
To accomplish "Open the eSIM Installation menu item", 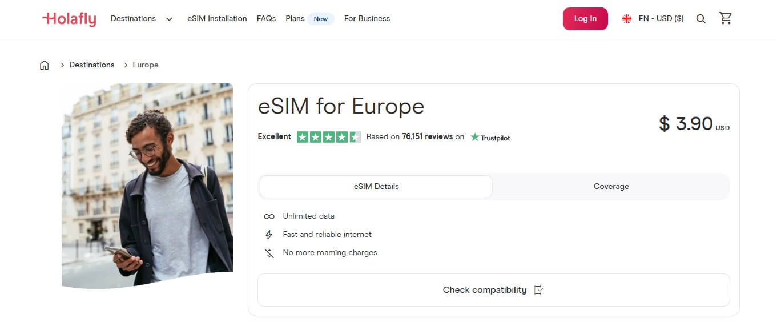I will point(217,19).
